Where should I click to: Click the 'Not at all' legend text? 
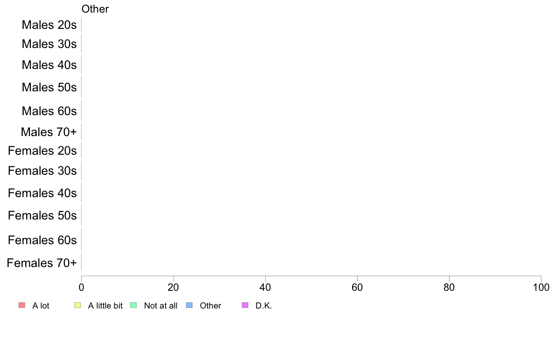[160, 306]
